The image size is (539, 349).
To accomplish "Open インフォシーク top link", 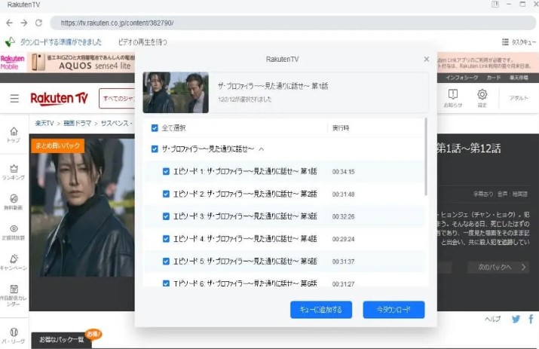I will pos(461,78).
